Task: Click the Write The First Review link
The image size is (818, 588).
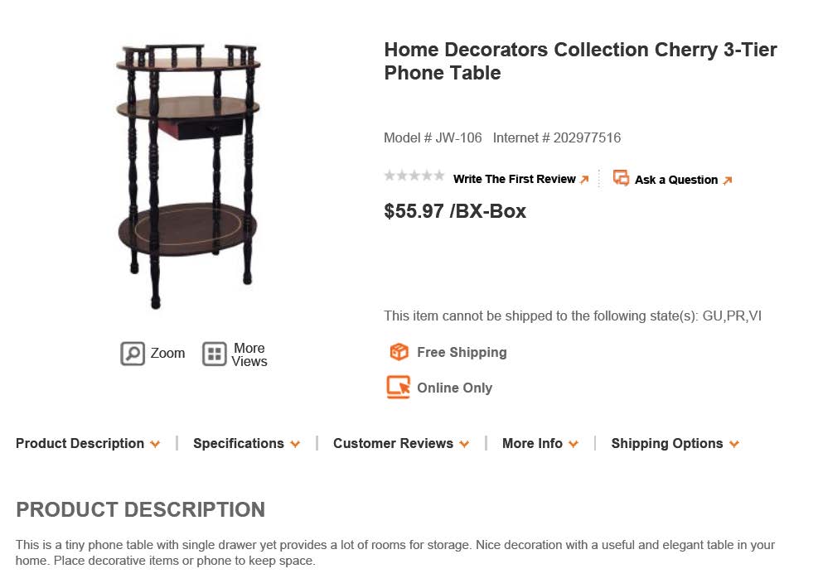Action: (x=515, y=180)
